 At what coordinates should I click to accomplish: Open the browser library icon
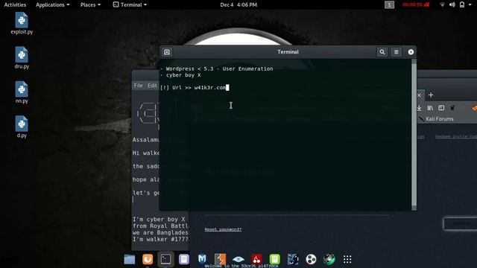(x=430, y=108)
